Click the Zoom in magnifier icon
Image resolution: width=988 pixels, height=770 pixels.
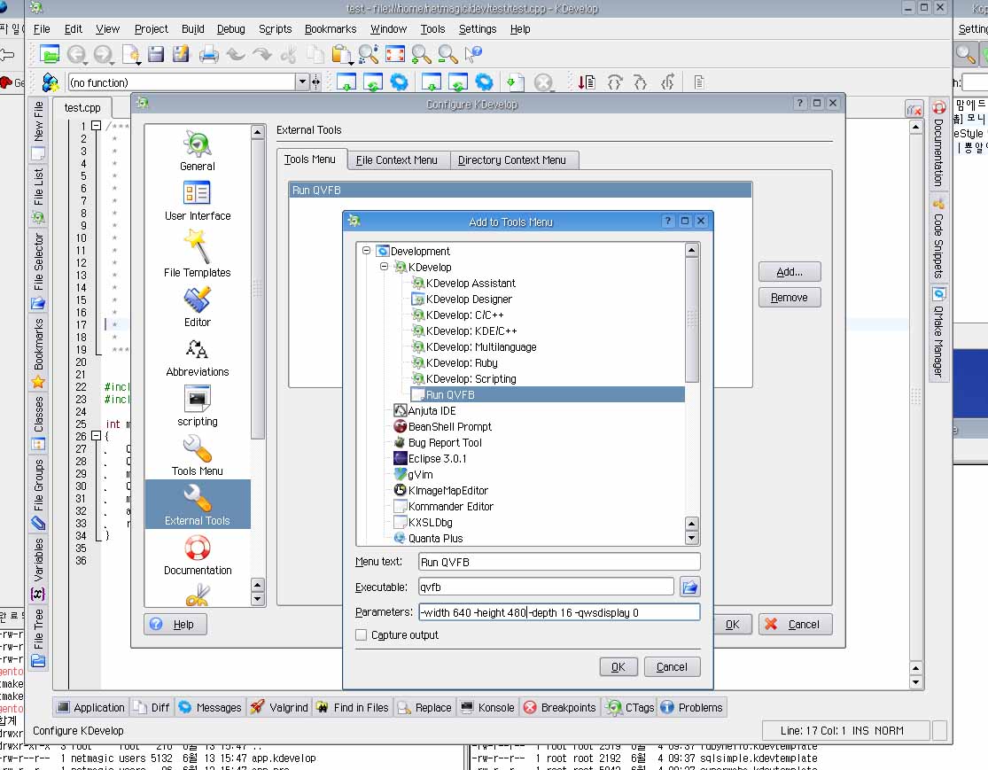(421, 54)
